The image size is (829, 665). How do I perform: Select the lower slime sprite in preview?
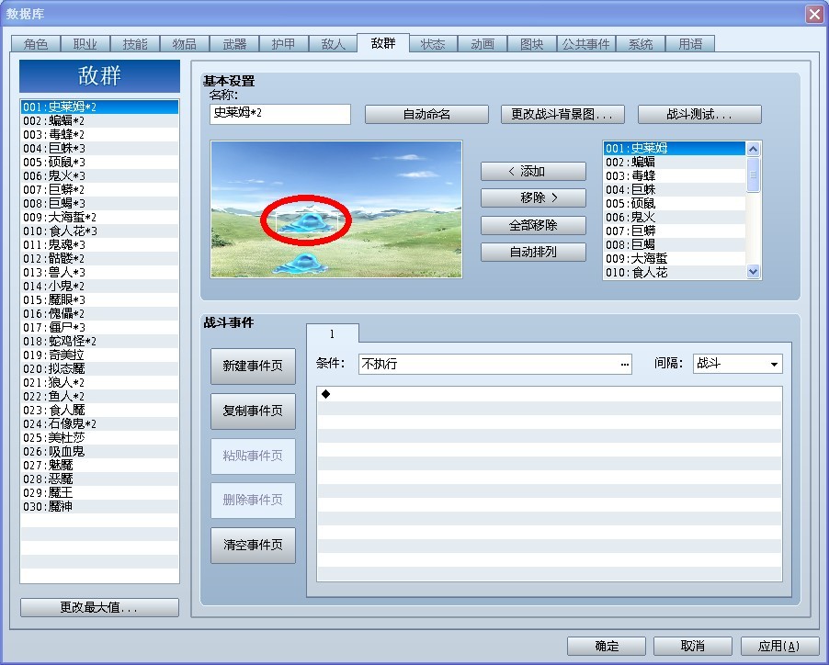click(301, 263)
